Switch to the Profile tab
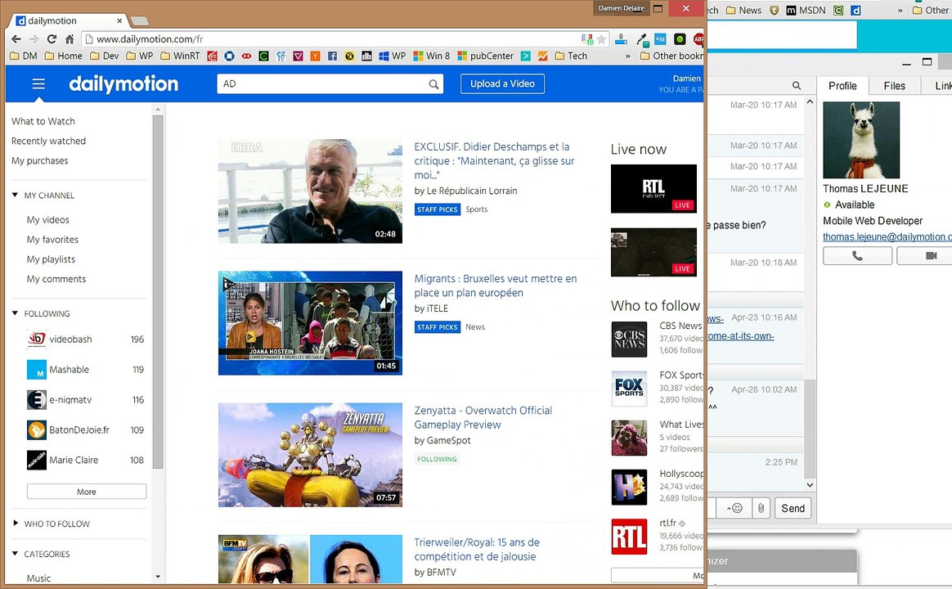This screenshot has height=589, width=952. coord(842,86)
